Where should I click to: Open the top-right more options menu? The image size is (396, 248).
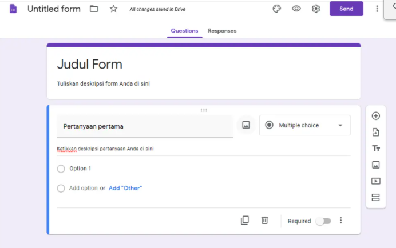[377, 9]
